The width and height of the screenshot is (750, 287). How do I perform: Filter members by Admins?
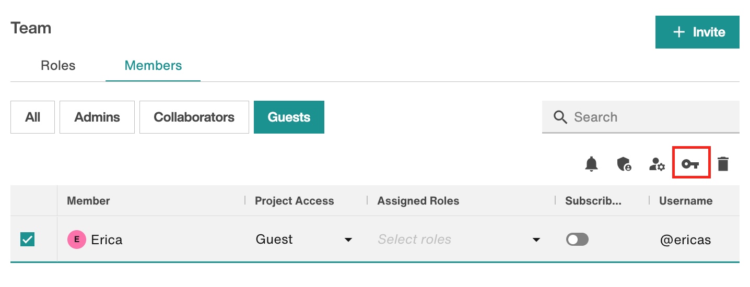point(97,117)
